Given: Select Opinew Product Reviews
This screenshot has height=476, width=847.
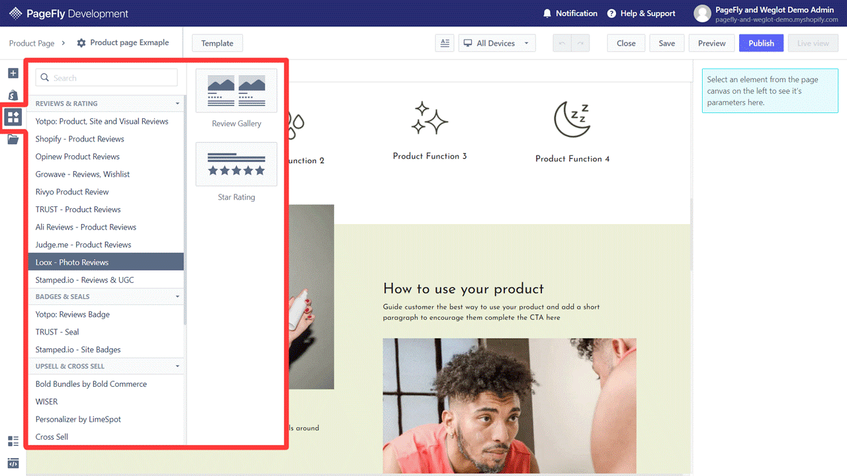Looking at the screenshot, I should coord(106,157).
